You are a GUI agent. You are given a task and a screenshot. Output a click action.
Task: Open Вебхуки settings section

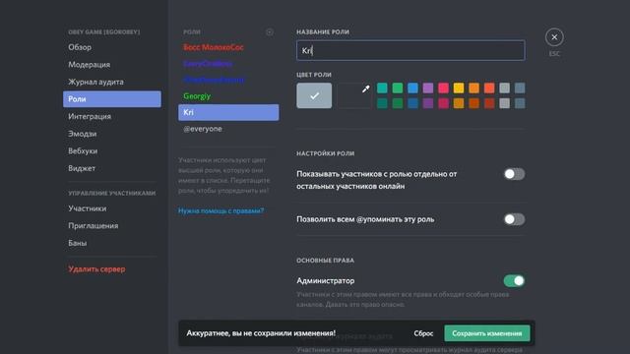coord(111,150)
